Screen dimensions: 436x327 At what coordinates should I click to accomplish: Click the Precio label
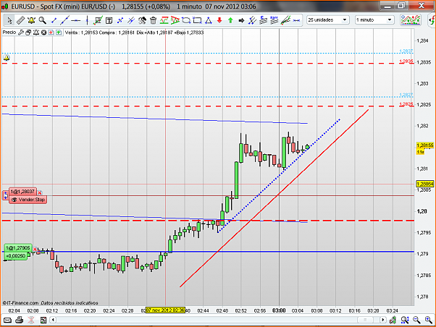[x=9, y=33]
